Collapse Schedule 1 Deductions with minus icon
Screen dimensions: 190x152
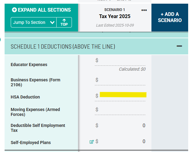tap(179, 46)
